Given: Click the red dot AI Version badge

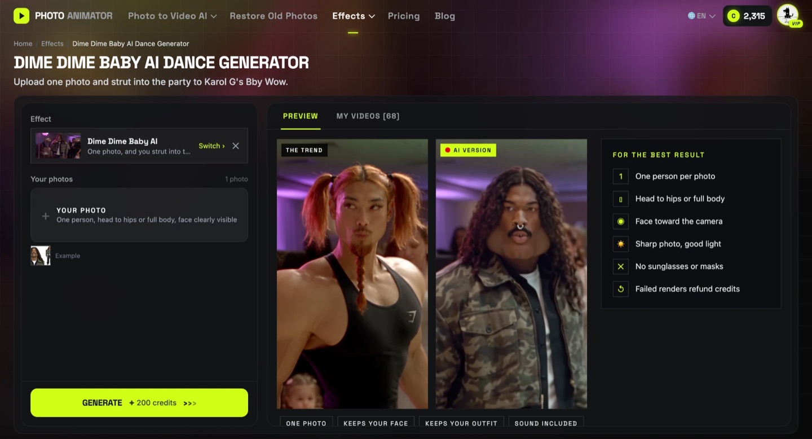Looking at the screenshot, I should [468, 150].
